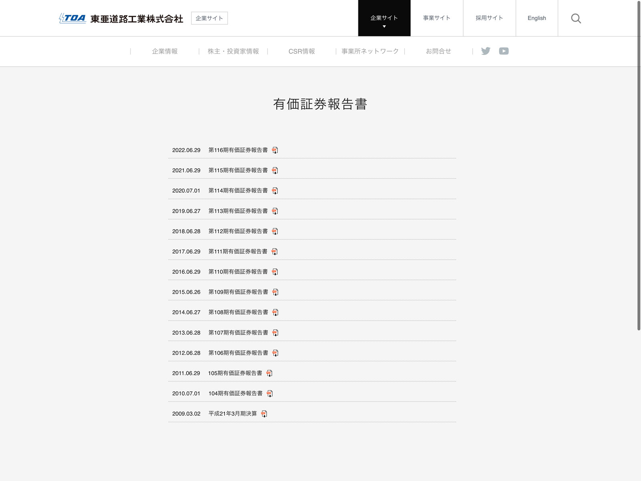Click the search magnifier icon
This screenshot has height=481, width=641.
(x=576, y=18)
